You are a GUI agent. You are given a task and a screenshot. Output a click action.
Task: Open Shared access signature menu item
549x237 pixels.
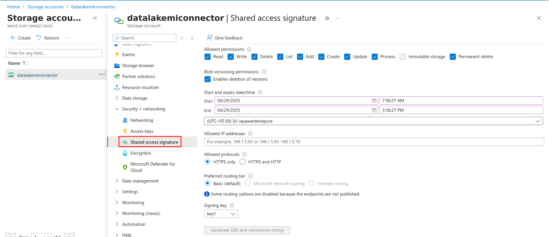coord(154,142)
